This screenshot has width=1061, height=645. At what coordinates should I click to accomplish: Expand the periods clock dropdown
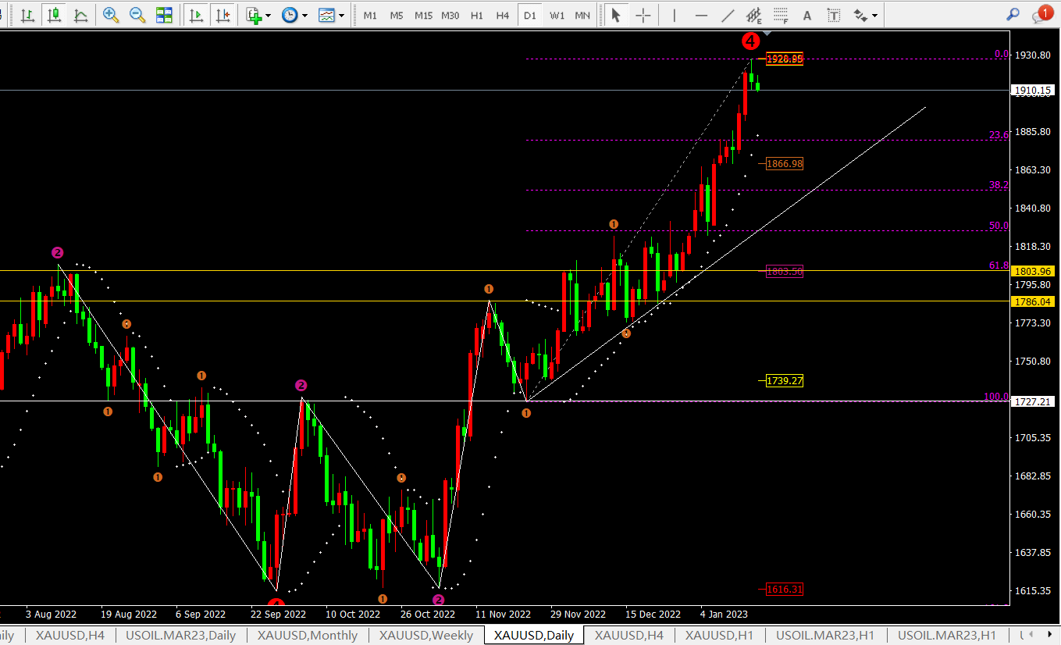[x=294, y=15]
